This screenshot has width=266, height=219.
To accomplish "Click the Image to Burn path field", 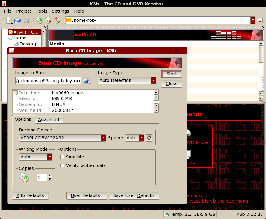I will click(48, 81).
